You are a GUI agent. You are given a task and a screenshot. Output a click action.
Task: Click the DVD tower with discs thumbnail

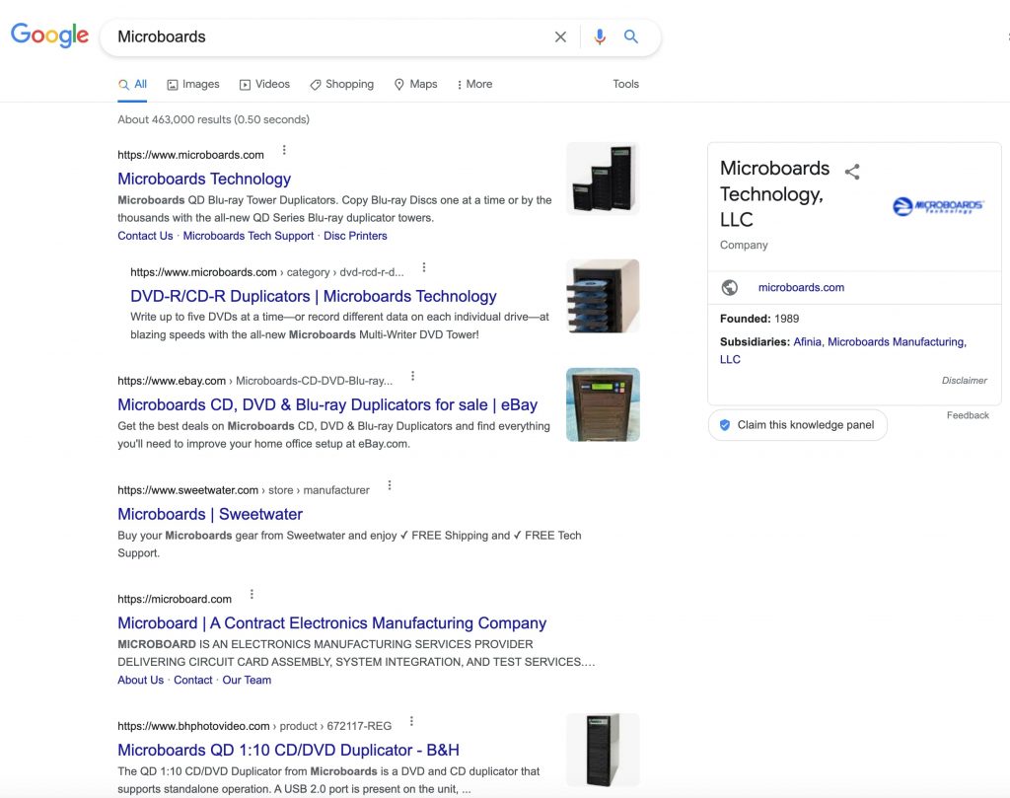[603, 296]
